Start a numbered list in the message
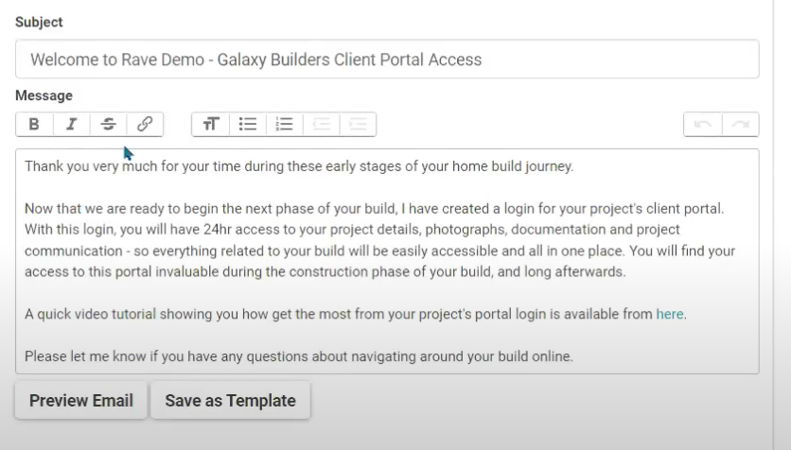Screen dimensions: 791x450 [x=284, y=124]
